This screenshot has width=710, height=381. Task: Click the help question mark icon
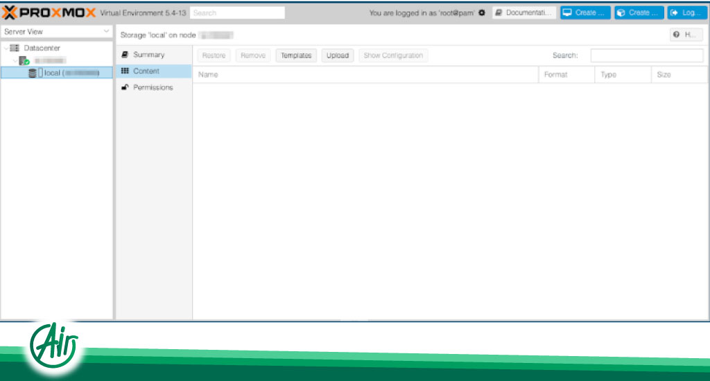(x=677, y=35)
